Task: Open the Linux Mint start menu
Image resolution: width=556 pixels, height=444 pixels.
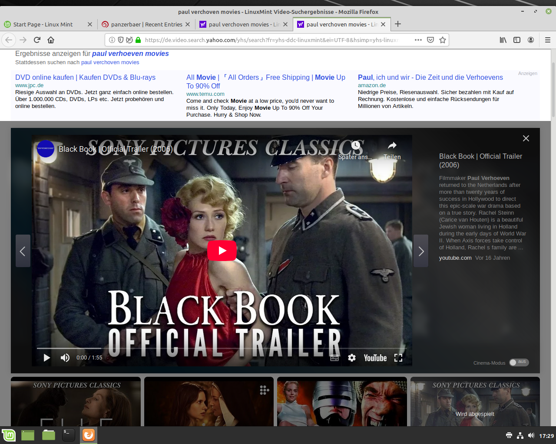Action: pos(8,435)
